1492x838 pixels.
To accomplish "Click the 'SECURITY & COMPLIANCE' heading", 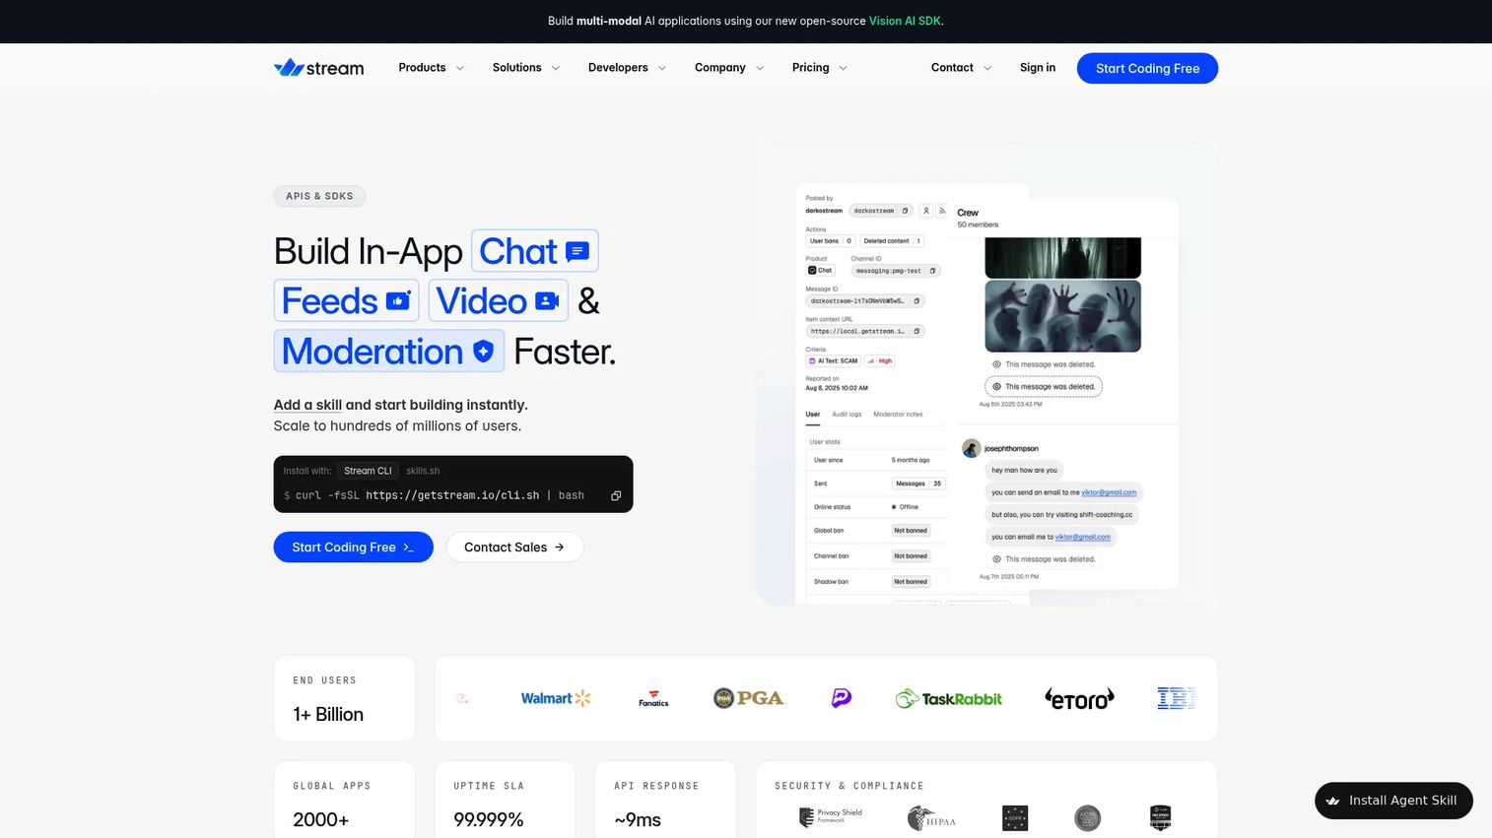I will coord(849,786).
